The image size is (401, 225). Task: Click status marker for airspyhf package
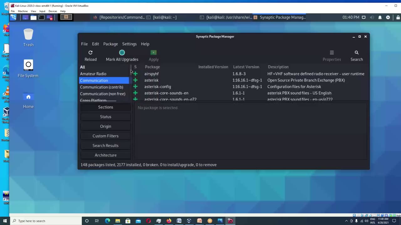[x=135, y=74]
